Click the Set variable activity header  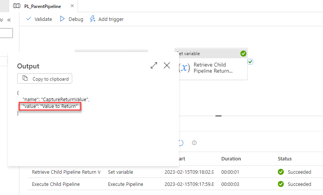coord(211,54)
